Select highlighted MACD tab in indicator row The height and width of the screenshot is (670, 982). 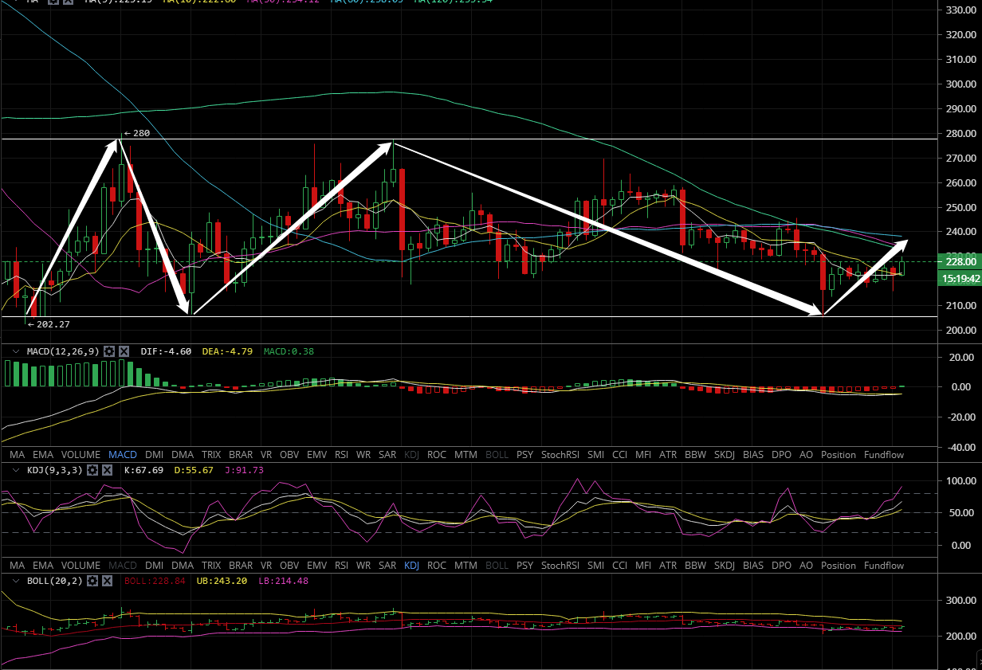[123, 455]
